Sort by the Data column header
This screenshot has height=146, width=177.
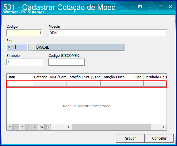tap(20, 77)
